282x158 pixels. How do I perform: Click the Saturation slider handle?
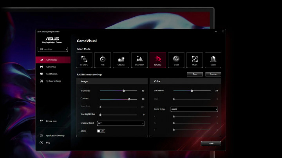[192, 91]
